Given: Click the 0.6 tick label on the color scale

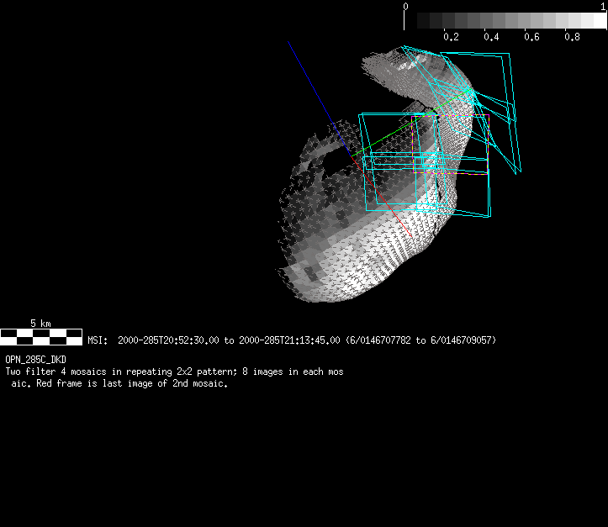Looking at the screenshot, I should pyautogui.click(x=531, y=37).
